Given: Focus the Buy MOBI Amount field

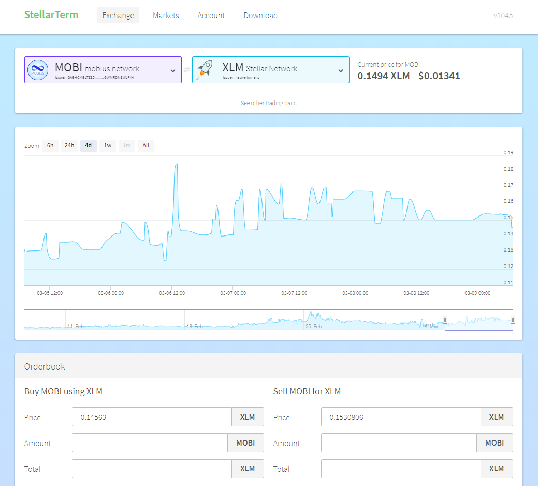Looking at the screenshot, I should [150, 443].
